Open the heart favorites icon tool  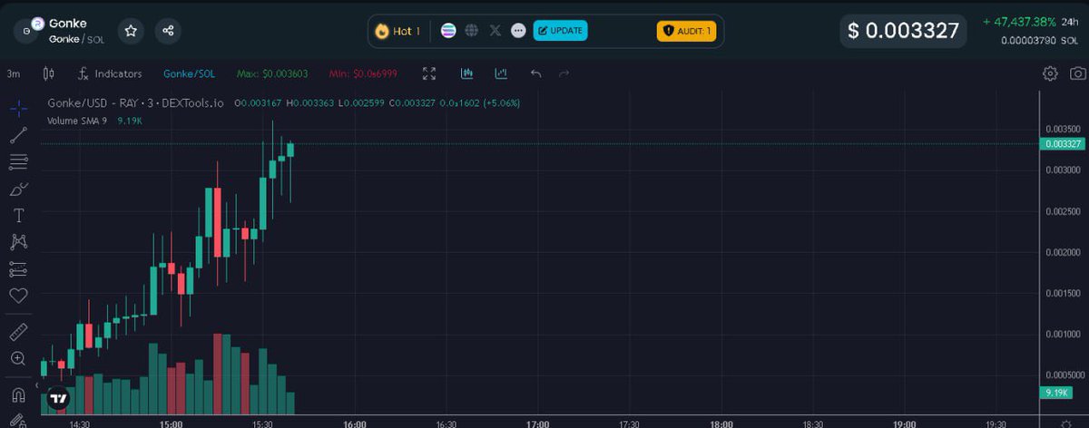[18, 296]
